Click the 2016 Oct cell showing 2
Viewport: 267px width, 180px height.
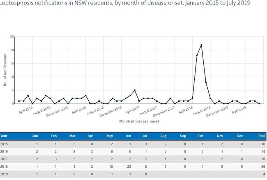[202, 151]
